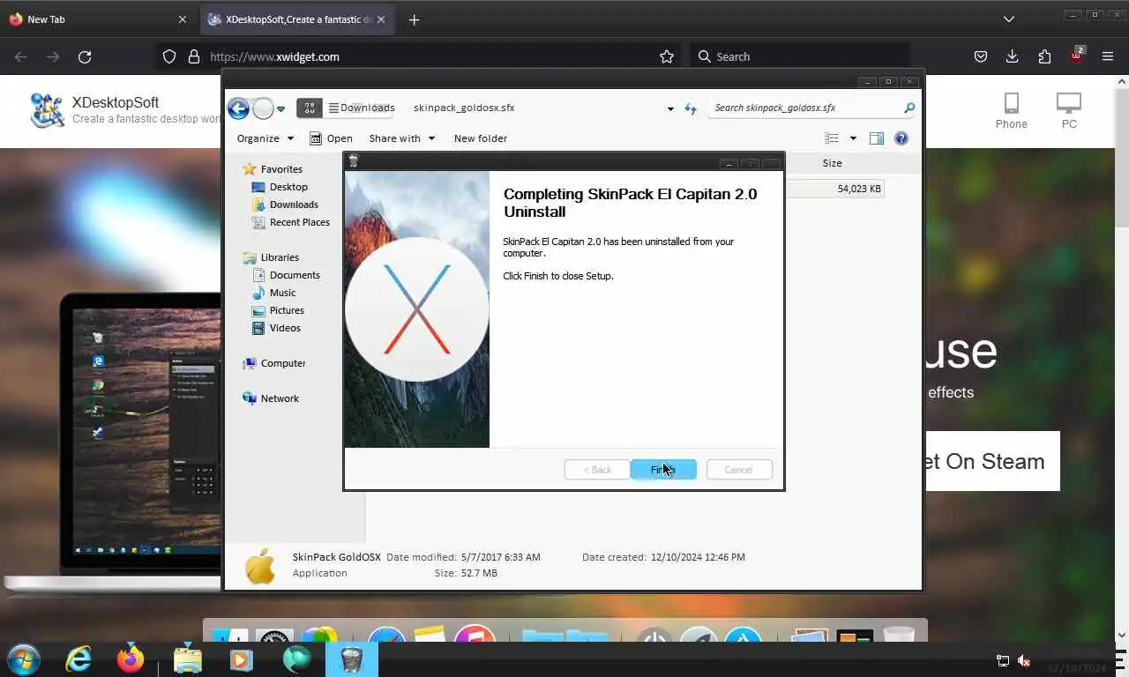
Task: Open Explorer recent locations dropdown arrow
Action: click(280, 109)
